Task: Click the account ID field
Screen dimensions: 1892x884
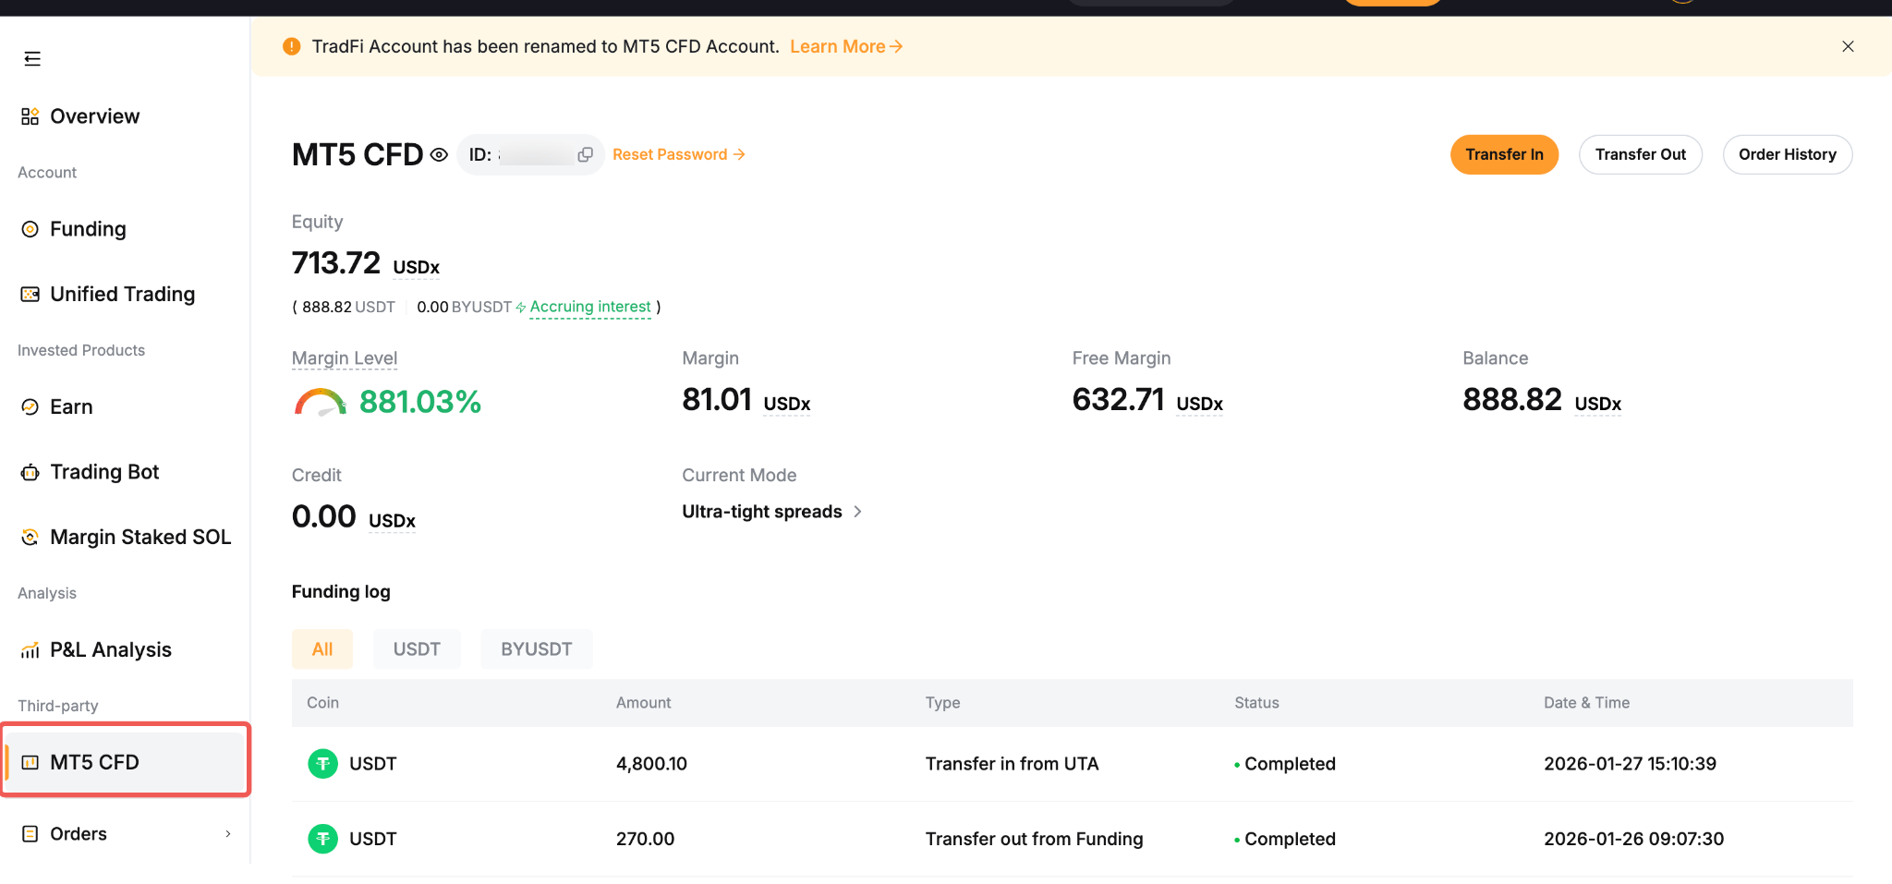Action: click(530, 155)
